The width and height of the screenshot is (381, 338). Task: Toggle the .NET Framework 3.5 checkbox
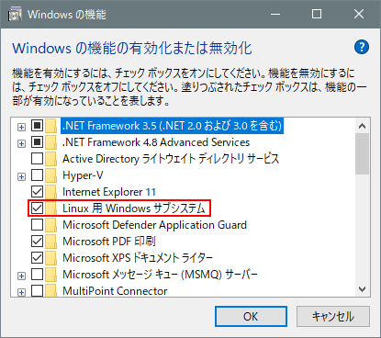coord(37,126)
